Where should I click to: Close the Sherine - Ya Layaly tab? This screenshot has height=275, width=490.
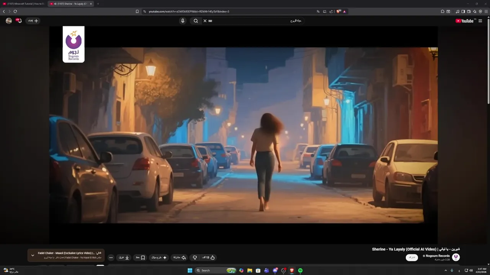91,4
